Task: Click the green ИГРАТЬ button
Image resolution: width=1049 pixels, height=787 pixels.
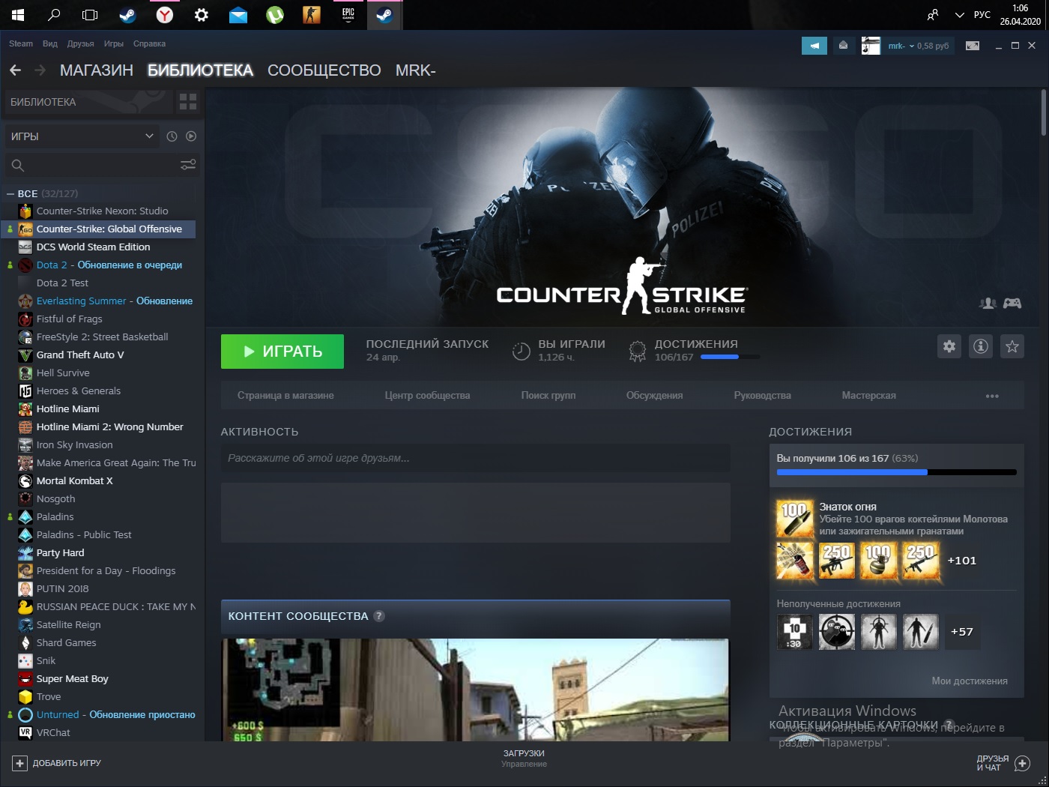Action: click(282, 352)
